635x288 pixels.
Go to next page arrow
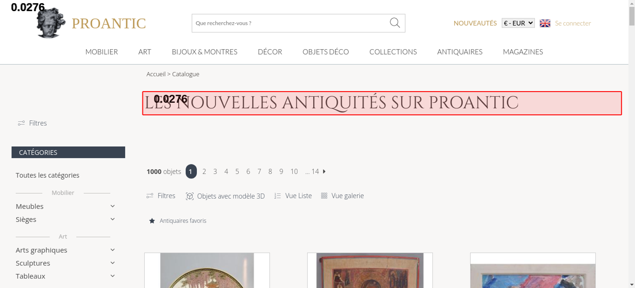coord(324,171)
